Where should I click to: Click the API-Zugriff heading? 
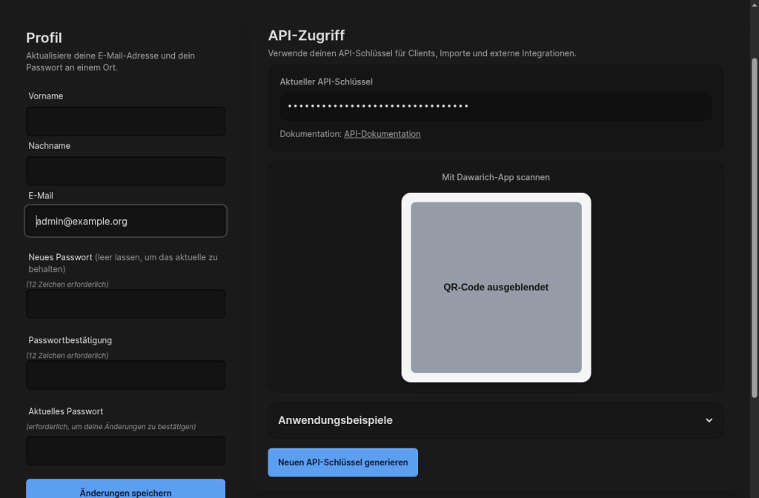(306, 36)
